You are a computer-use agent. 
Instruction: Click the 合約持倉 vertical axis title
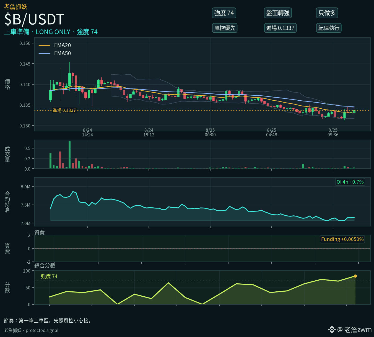pos(7,202)
